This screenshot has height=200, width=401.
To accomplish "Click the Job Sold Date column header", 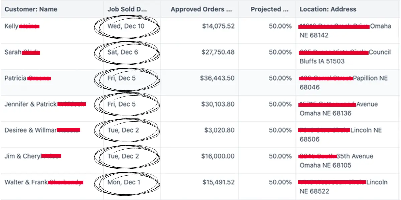I will (x=127, y=9).
